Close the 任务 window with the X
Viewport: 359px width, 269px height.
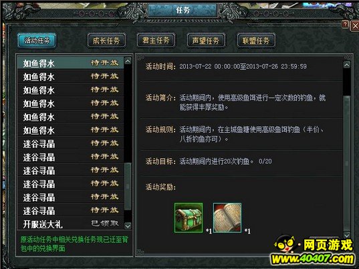(x=355, y=25)
